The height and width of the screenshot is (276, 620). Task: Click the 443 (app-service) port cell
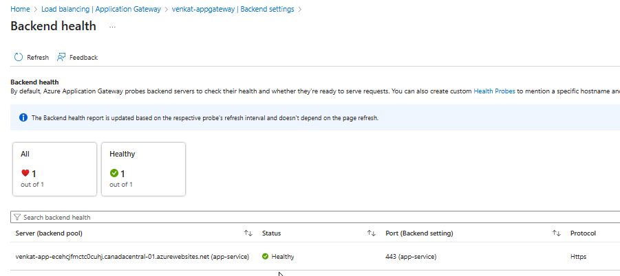411,257
